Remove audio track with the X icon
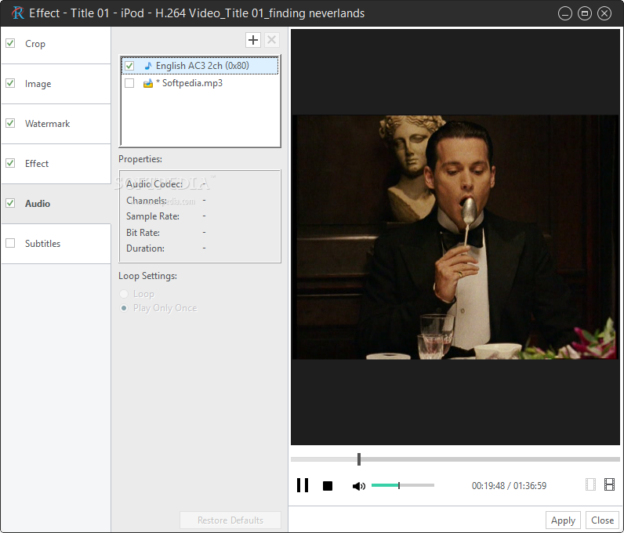The image size is (624, 533). pos(272,40)
